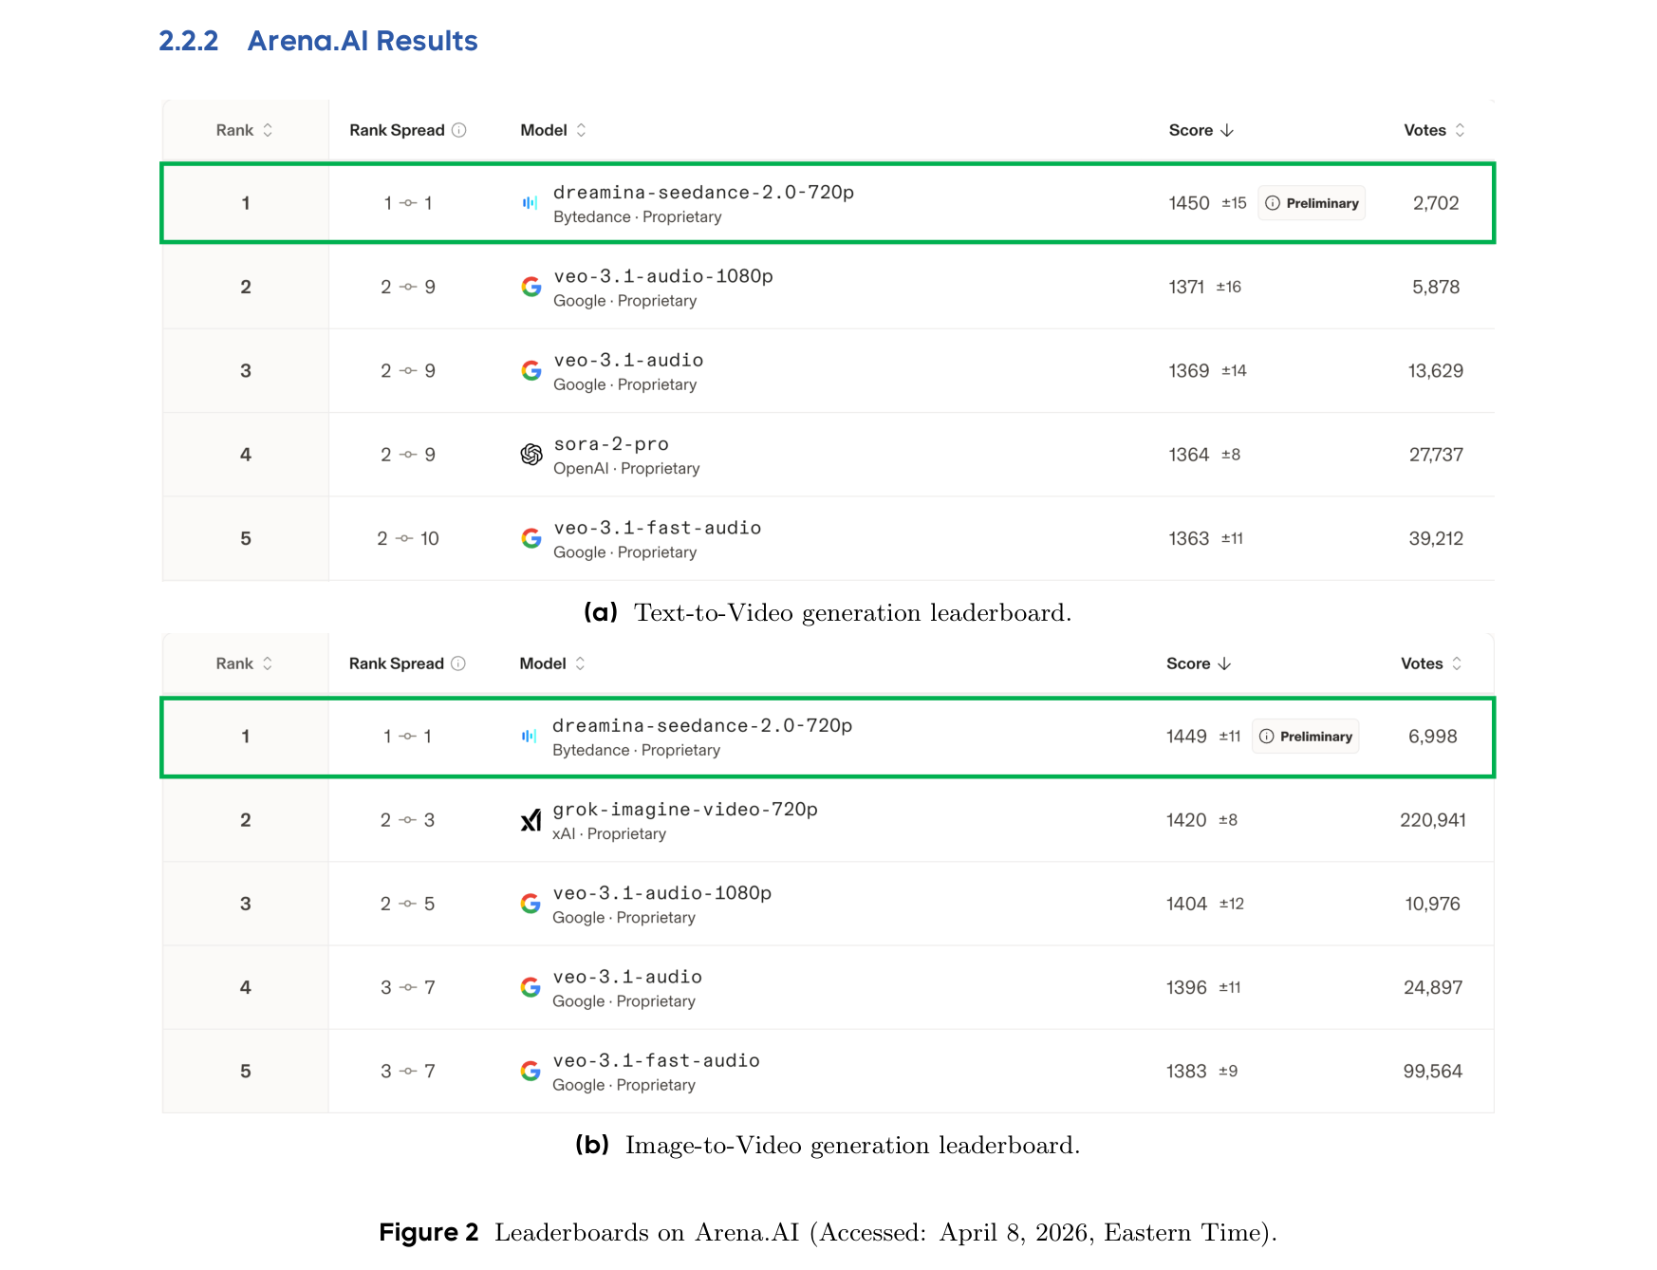Select grok-imagine-video-720p model name
The height and width of the screenshot is (1270, 1657).
coord(685,810)
